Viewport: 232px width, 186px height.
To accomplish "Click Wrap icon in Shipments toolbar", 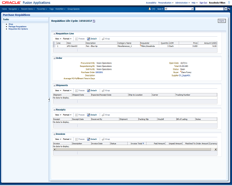I will (103, 90).
